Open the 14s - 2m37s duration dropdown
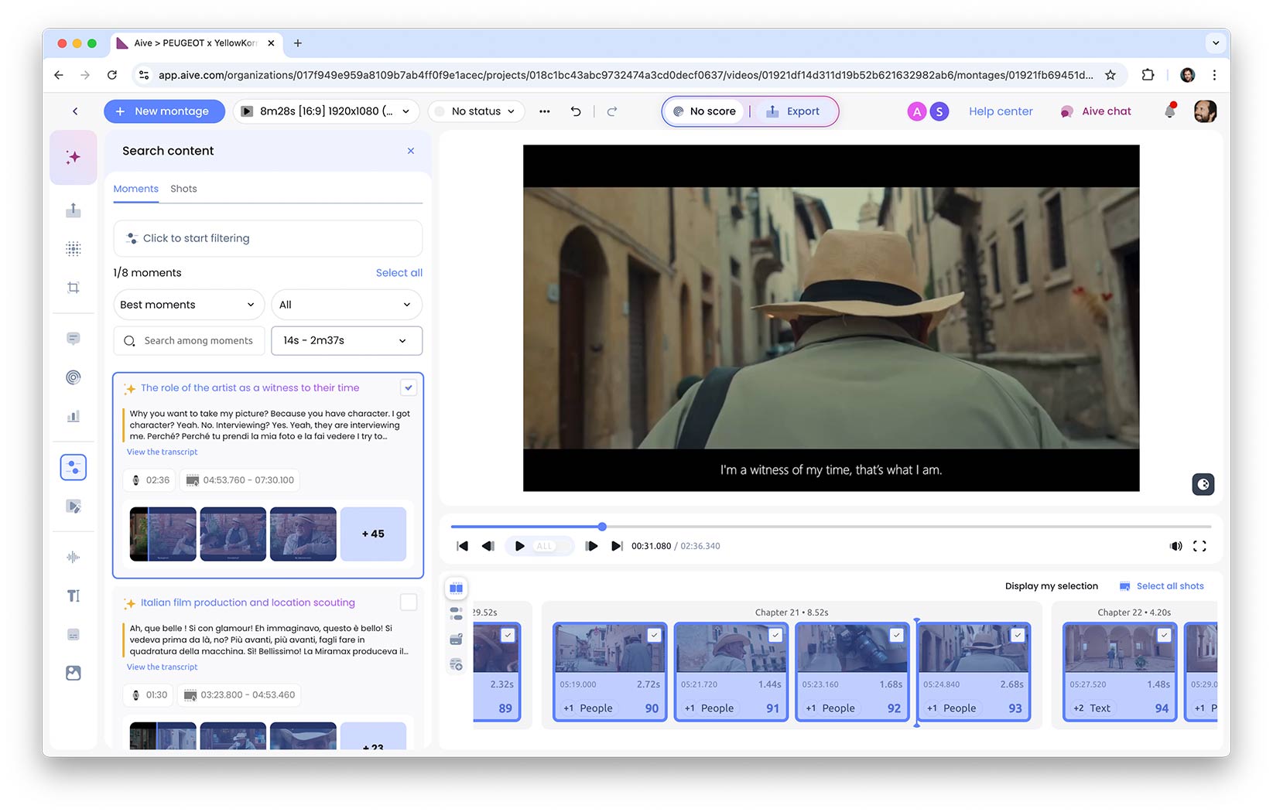Screen dimensions: 1273x812 [x=346, y=341]
